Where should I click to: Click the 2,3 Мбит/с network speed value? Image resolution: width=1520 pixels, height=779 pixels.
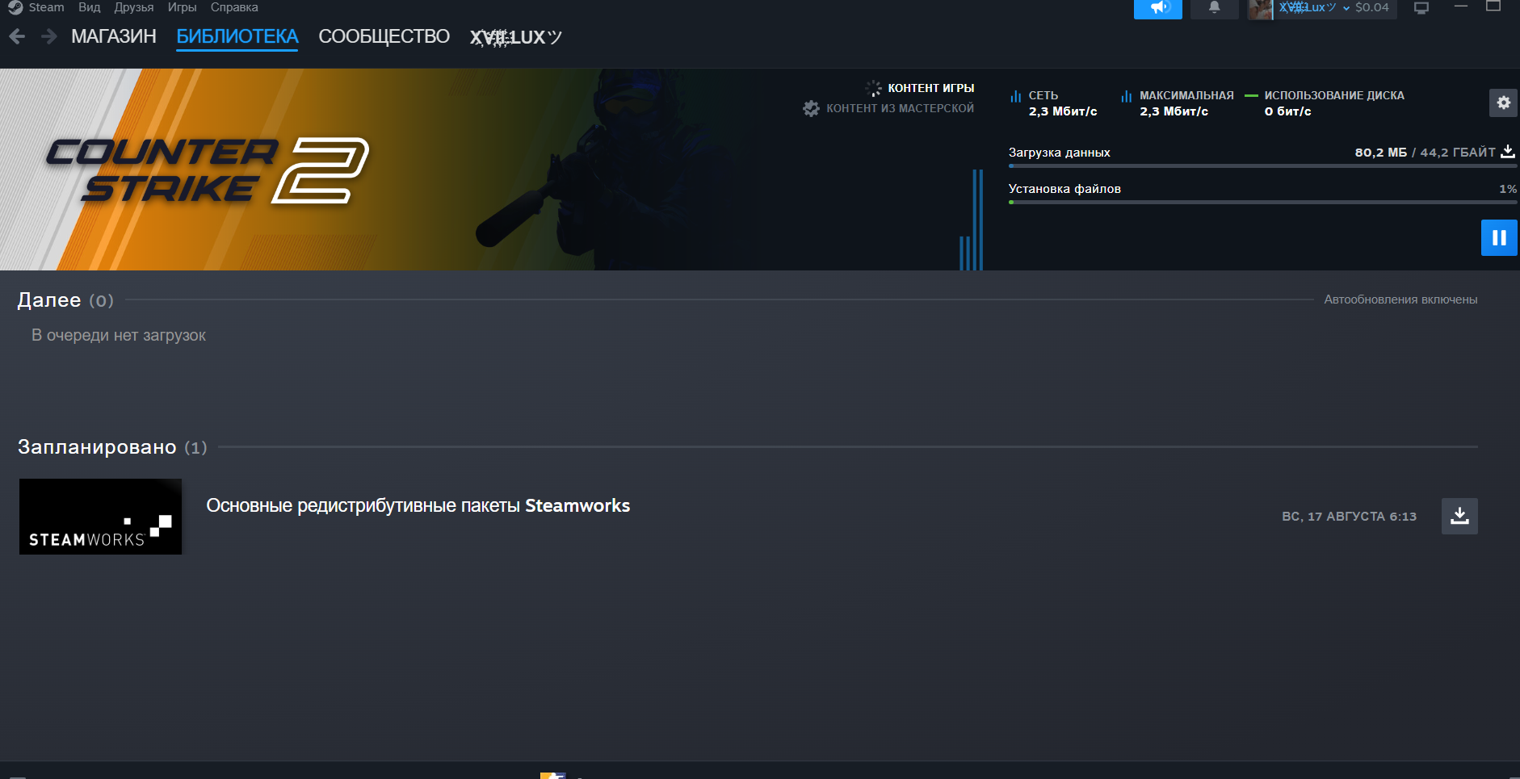(1063, 111)
